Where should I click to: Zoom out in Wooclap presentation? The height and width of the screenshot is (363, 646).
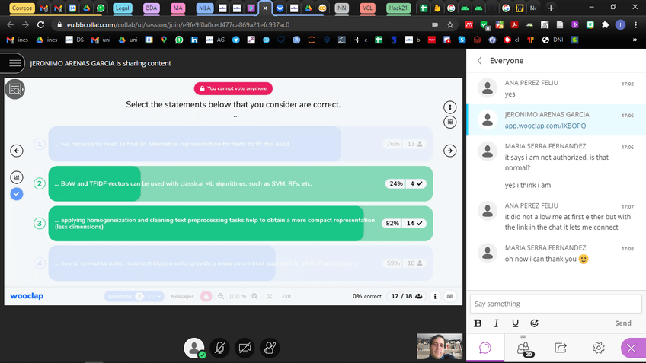coord(221,296)
